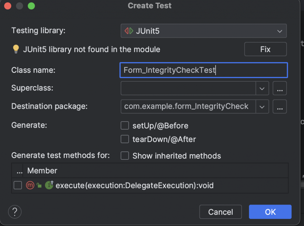The width and height of the screenshot is (304, 226).
Task: Check the execute method row checkbox
Action: [18, 186]
